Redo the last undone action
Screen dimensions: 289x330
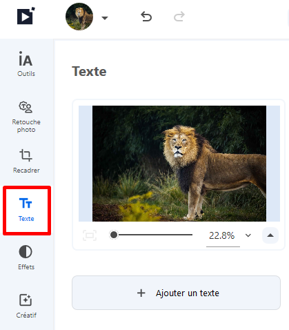pyautogui.click(x=179, y=17)
